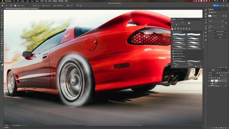Click lock transparent pixels icon

211,78
